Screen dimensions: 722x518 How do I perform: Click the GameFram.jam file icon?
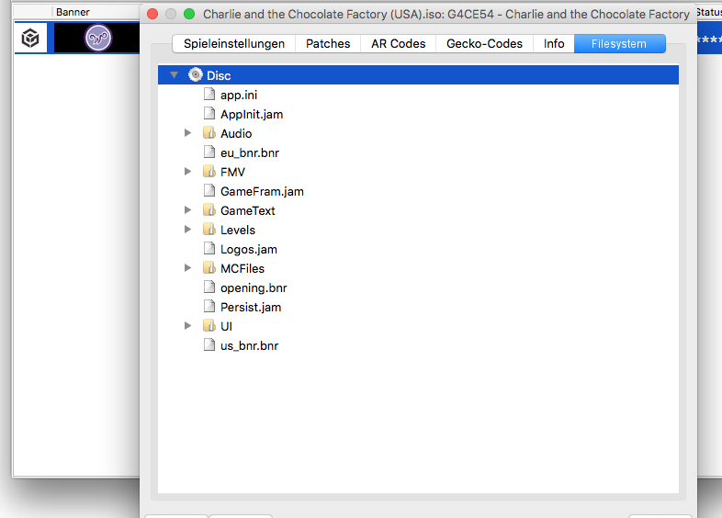point(209,191)
